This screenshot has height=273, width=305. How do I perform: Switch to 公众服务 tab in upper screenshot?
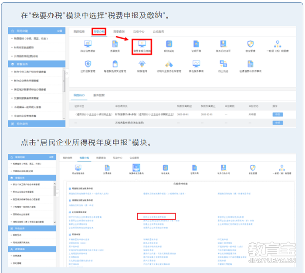coord(159,31)
